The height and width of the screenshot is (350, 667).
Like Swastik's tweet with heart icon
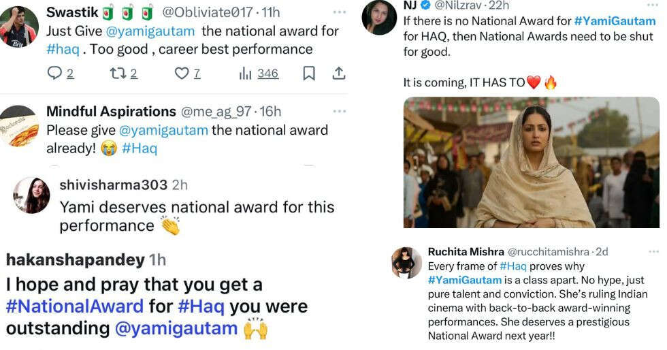[x=182, y=74]
